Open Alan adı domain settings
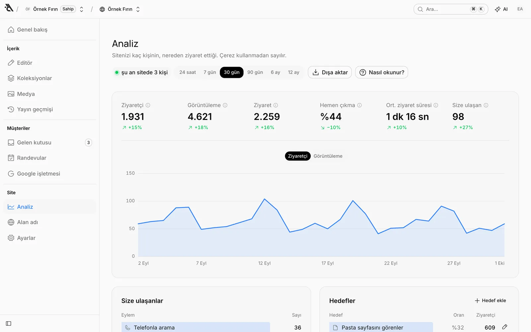 50,222
